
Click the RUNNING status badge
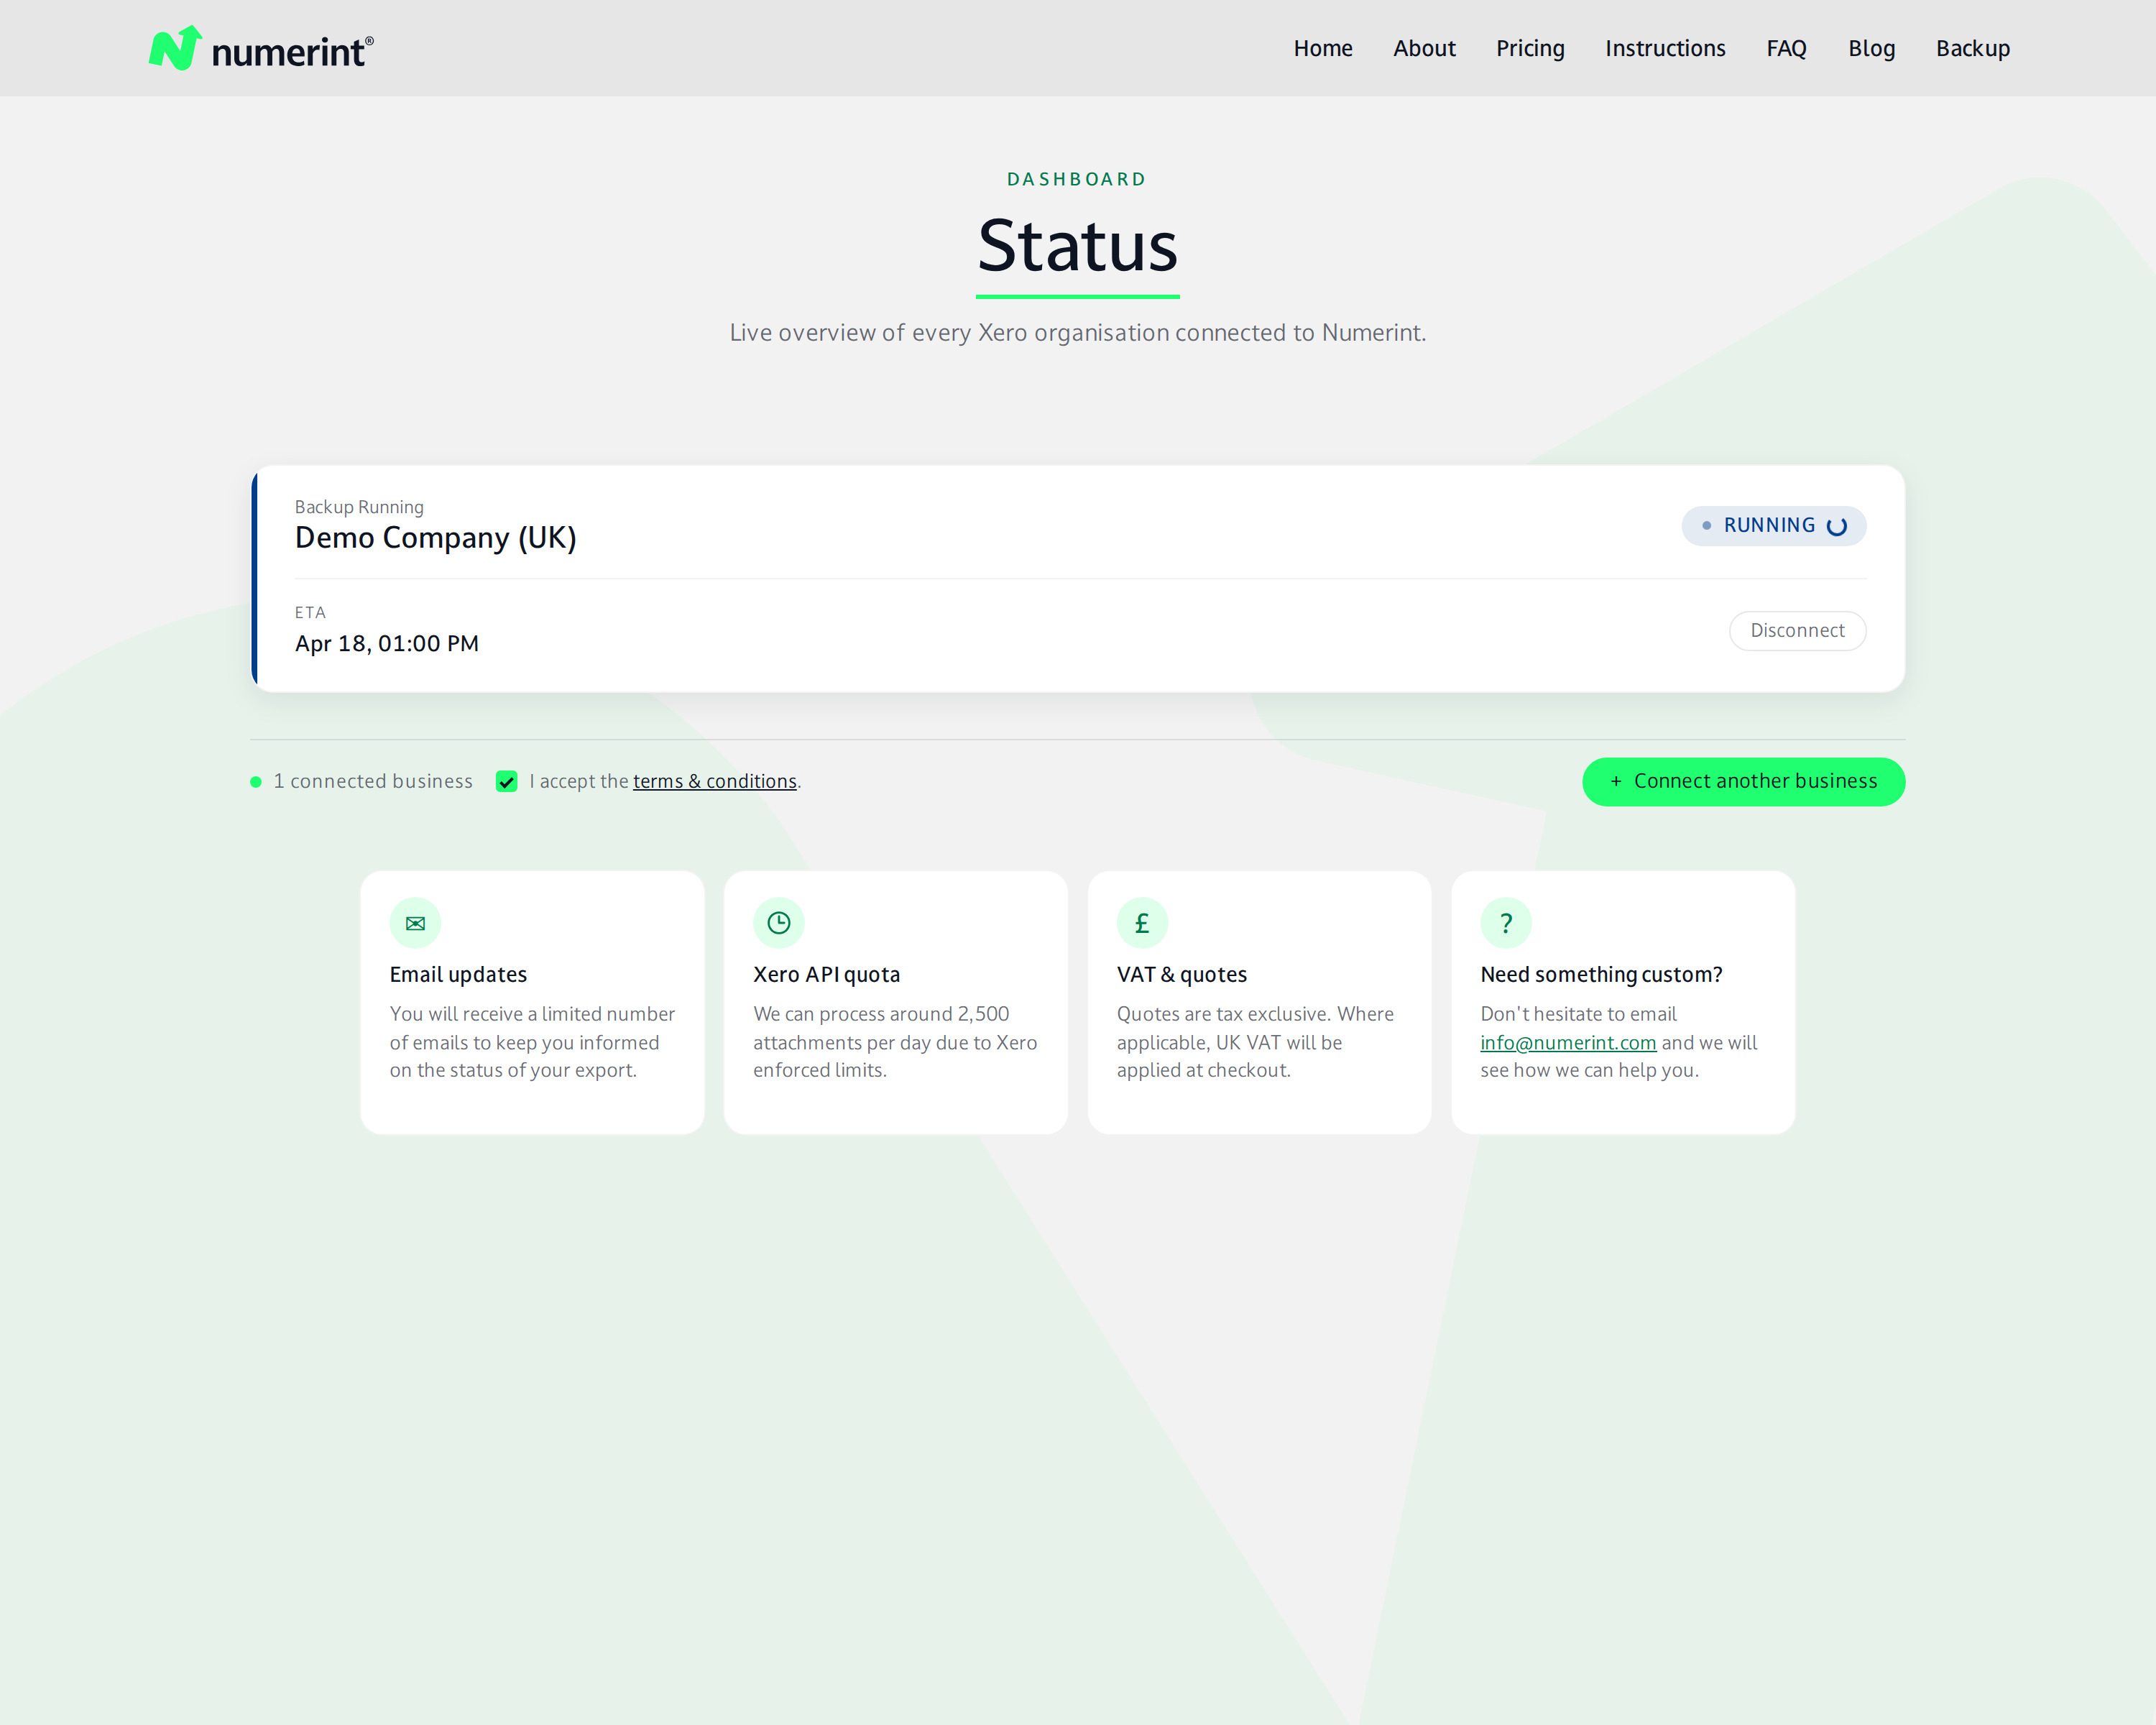(1773, 526)
